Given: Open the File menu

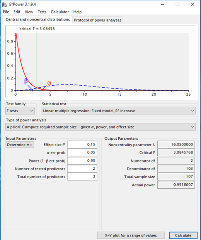Looking at the screenshot, I should (x=6, y=12).
